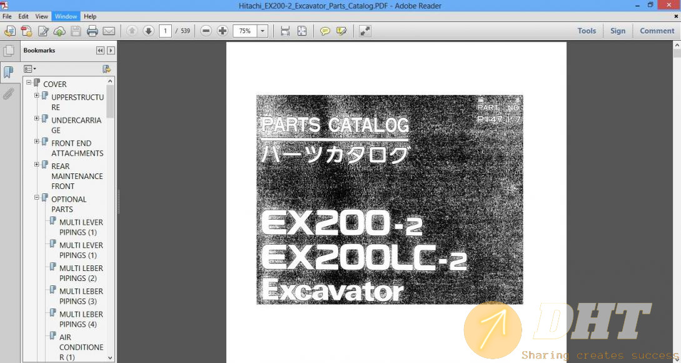681x363 pixels.
Task: Send file by email envelope icon
Action: (109, 31)
